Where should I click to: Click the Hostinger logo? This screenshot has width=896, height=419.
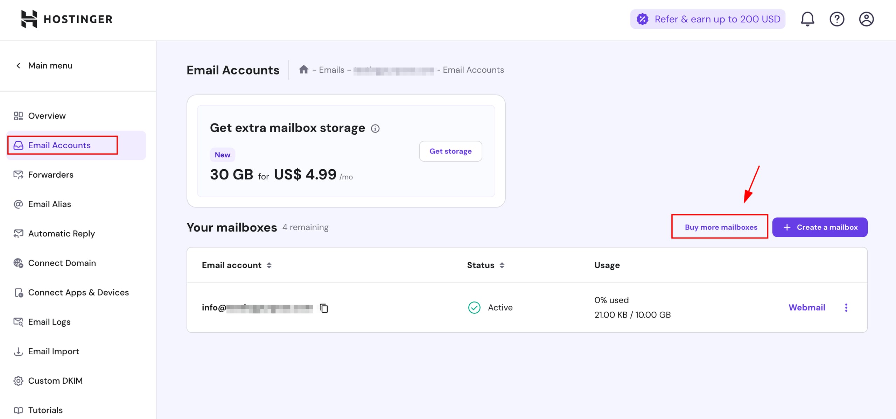[66, 19]
